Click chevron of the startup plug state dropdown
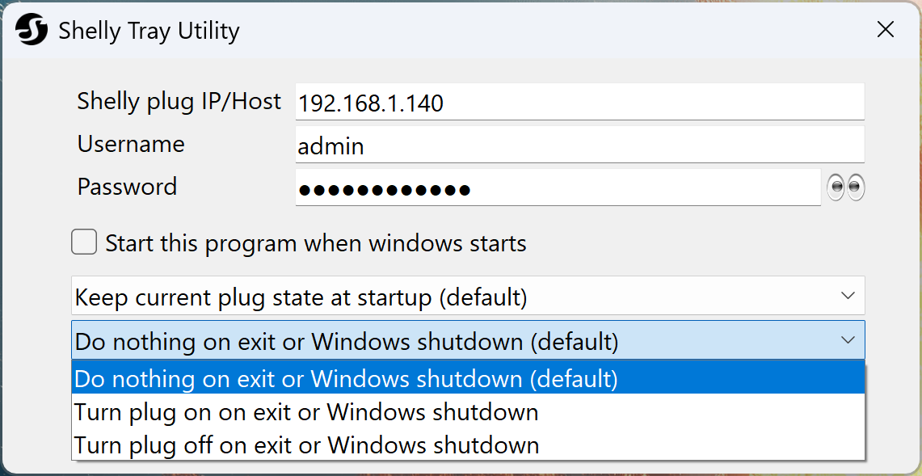 (x=848, y=296)
